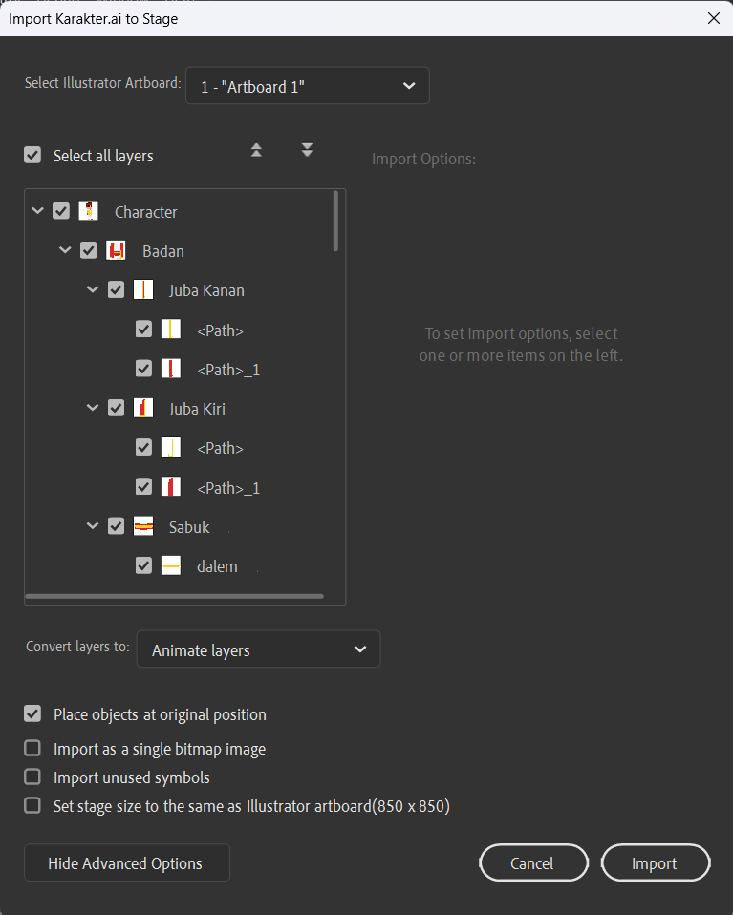The image size is (733, 915).
Task: Uncheck Select all layers checkbox
Action: tap(32, 156)
